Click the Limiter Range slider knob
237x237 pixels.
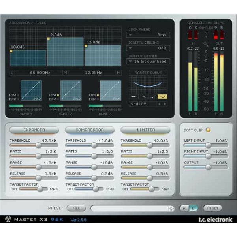click(150, 167)
